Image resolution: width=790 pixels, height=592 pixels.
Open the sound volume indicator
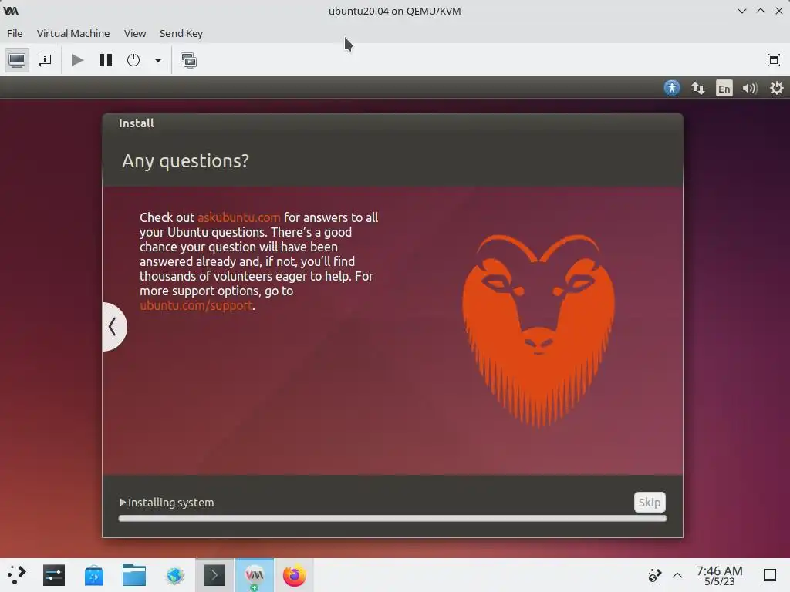[750, 88]
